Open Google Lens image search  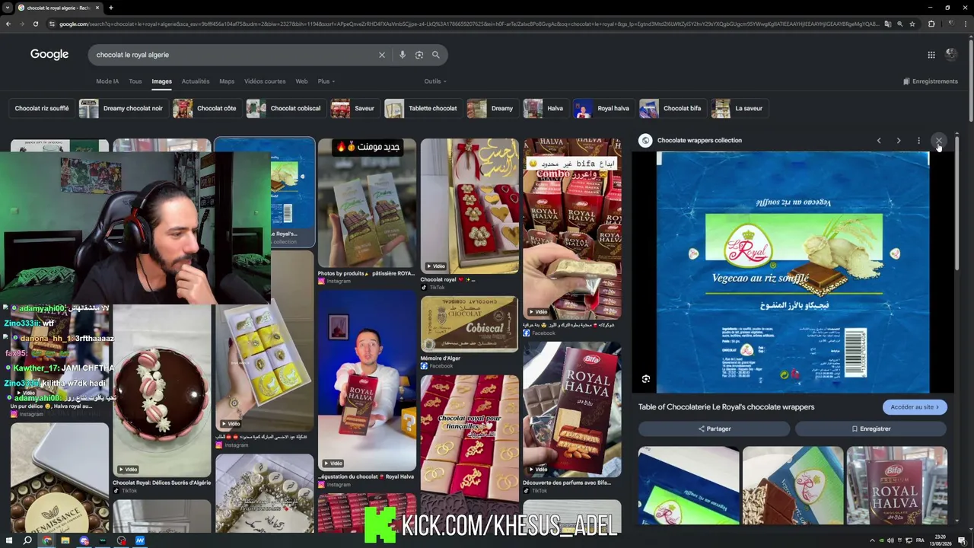click(419, 55)
